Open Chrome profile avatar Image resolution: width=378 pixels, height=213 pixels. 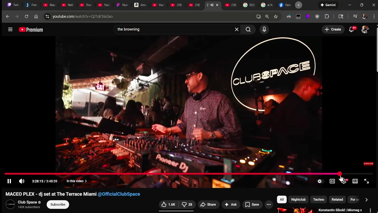tap(364, 17)
